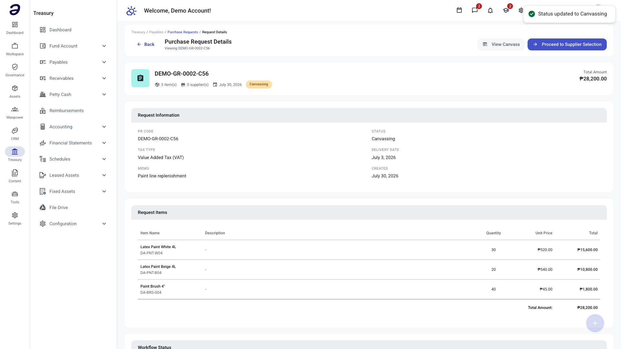Expand Configuration submenu chevron
The image size is (621, 349).
click(104, 224)
